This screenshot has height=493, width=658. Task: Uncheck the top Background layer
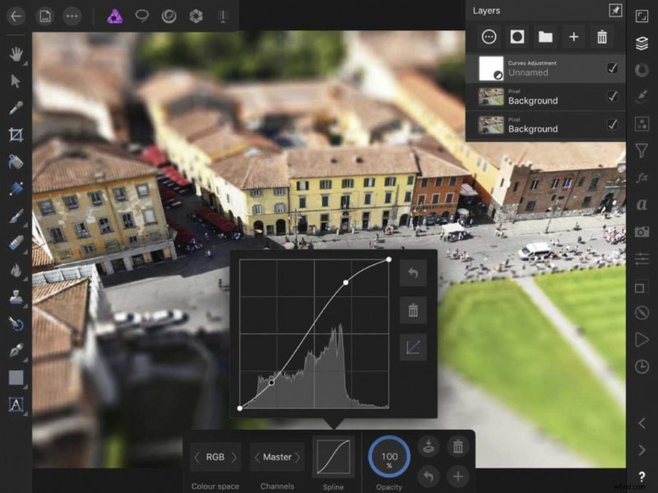[612, 96]
